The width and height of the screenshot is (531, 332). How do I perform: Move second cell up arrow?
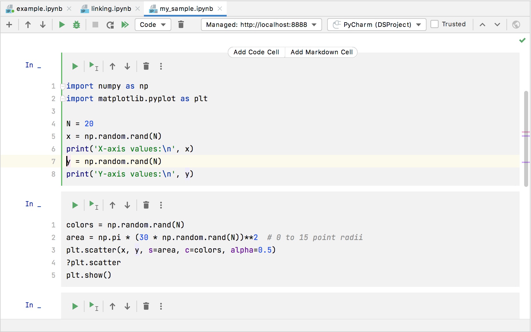point(112,205)
